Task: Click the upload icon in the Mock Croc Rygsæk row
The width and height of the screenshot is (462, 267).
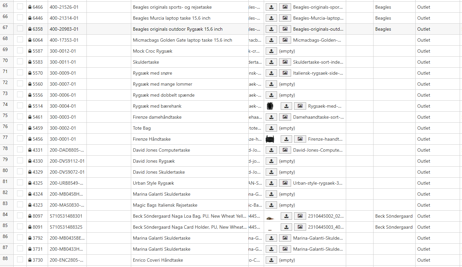Action: [x=271, y=51]
